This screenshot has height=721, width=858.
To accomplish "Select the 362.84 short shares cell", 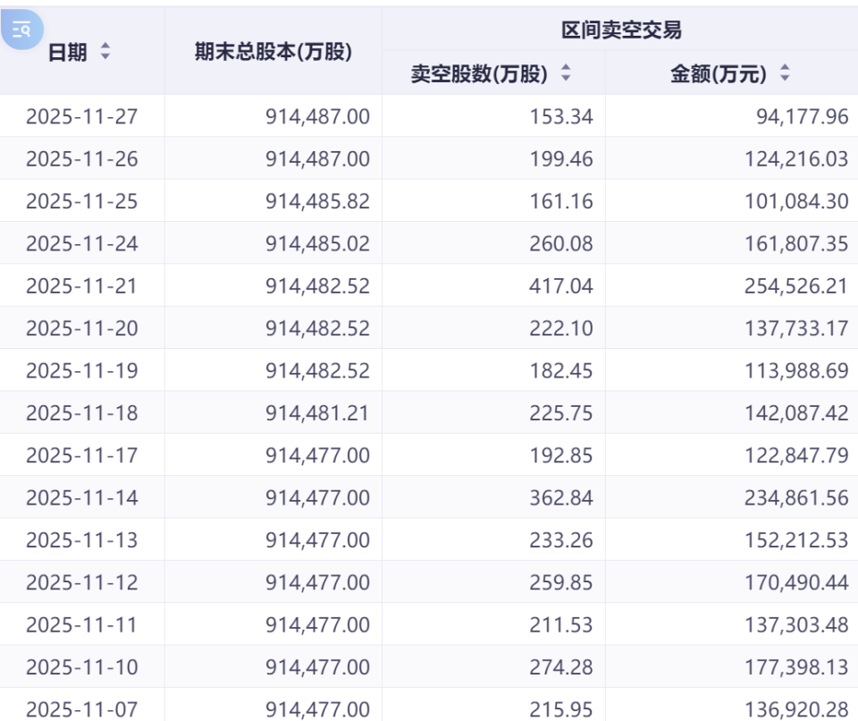I will point(561,497).
